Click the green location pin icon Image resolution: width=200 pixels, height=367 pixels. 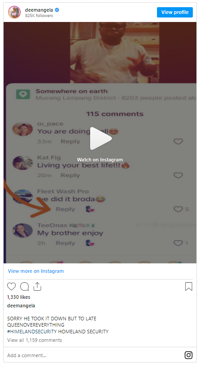click(x=23, y=94)
